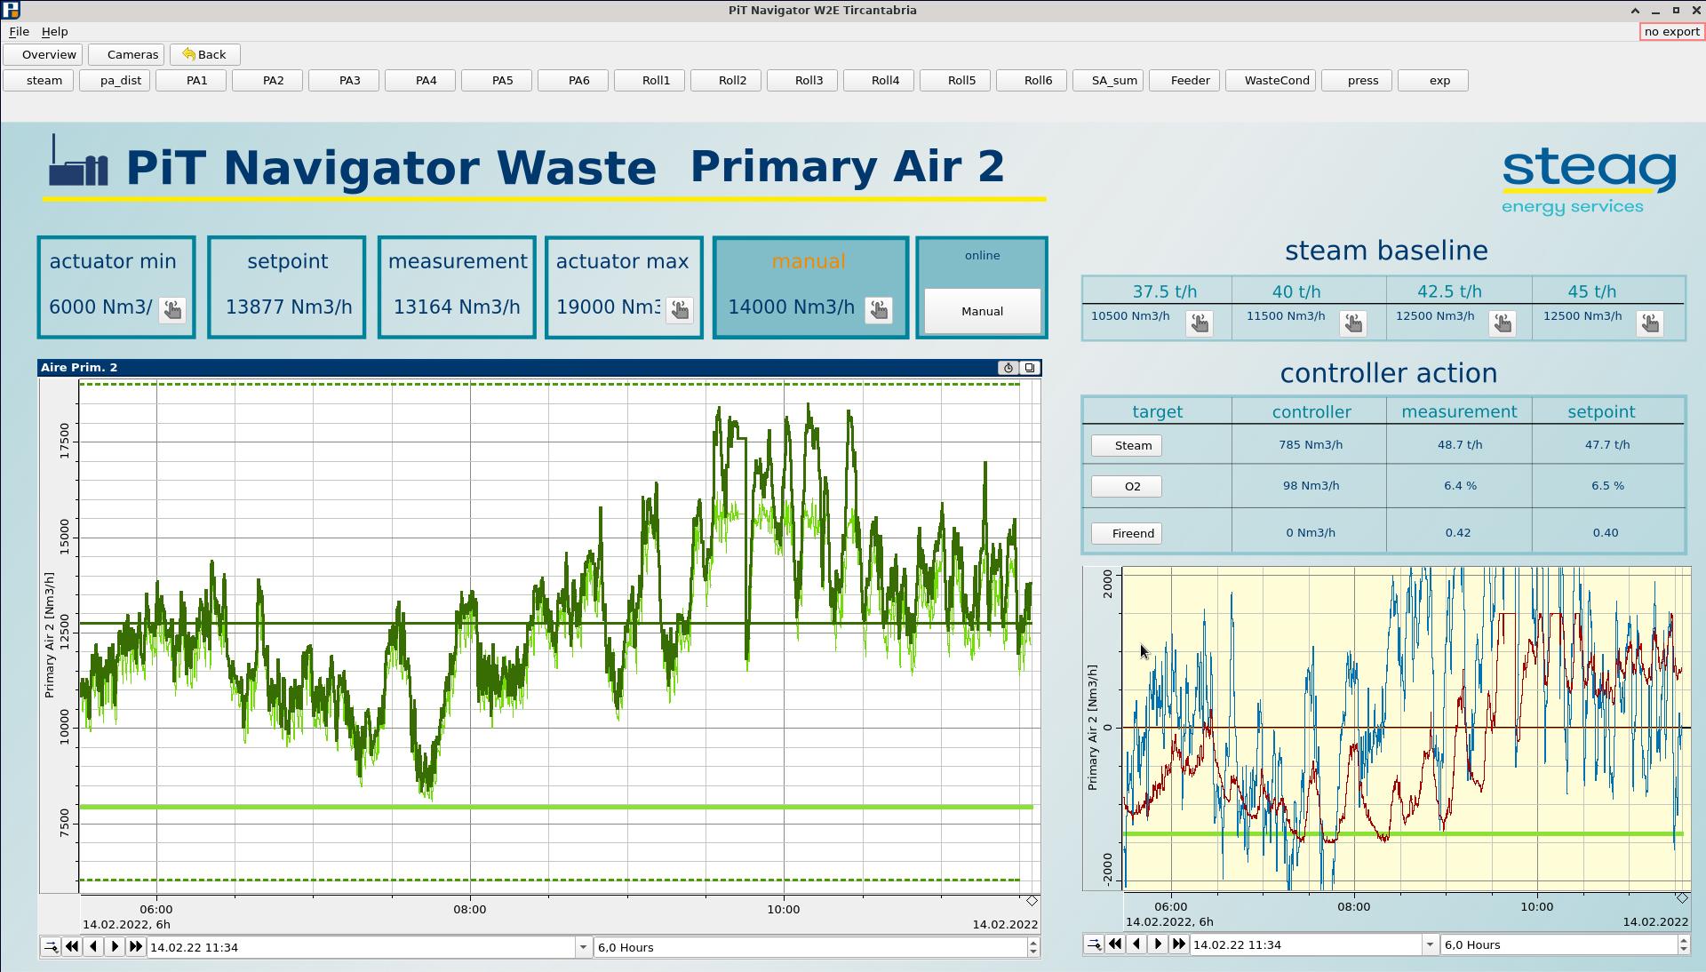Toggle the online Manual mode button
The image size is (1706, 972).
click(982, 312)
